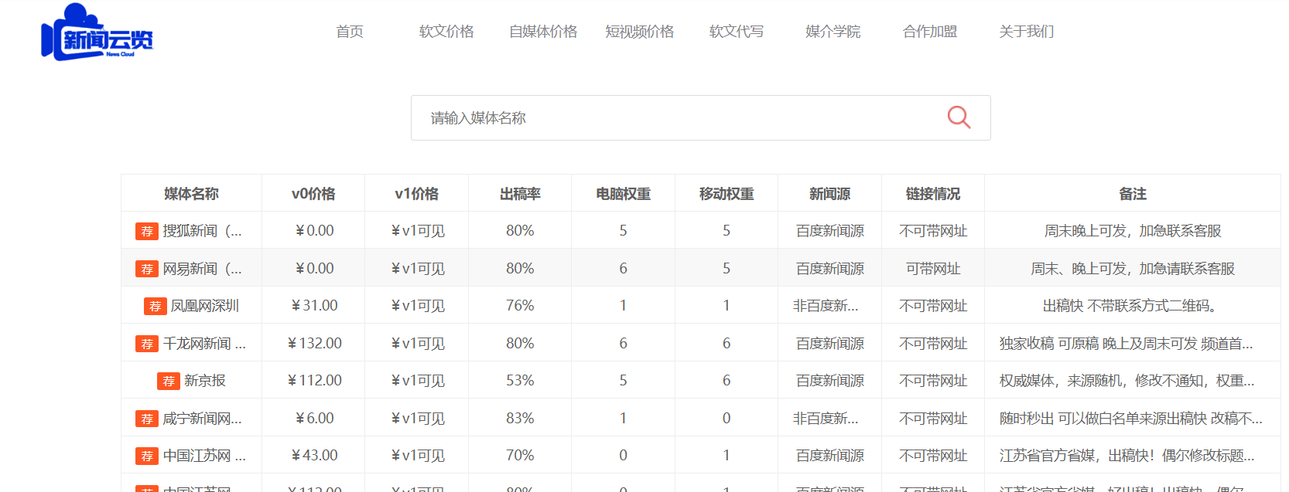The height and width of the screenshot is (492, 1289).
Task: Open the 凤凰网深圳 media name
Action: [x=205, y=306]
